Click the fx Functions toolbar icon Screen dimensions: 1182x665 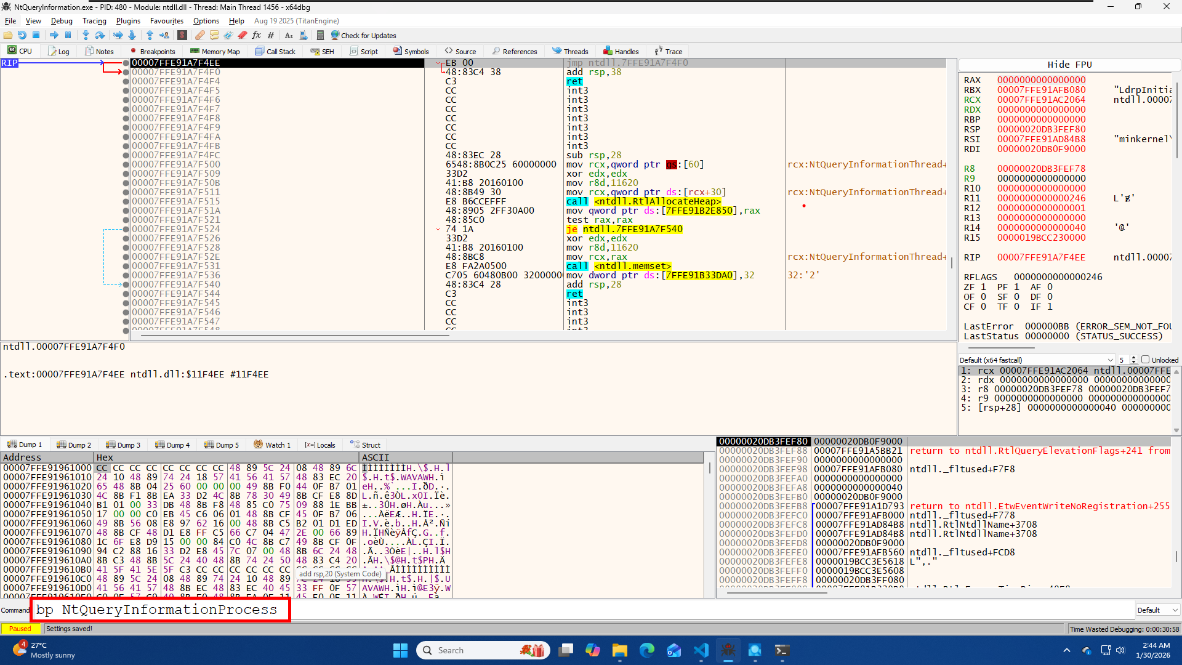pyautogui.click(x=256, y=35)
